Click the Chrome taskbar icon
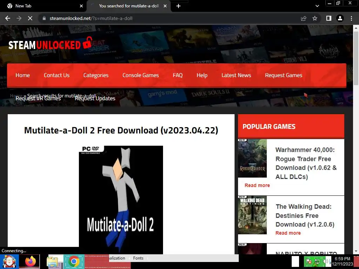This screenshot has width=359, height=269. pyautogui.click(x=74, y=261)
